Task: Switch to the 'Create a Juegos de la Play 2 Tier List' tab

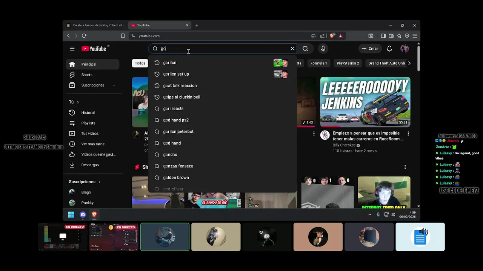Action: [x=95, y=25]
